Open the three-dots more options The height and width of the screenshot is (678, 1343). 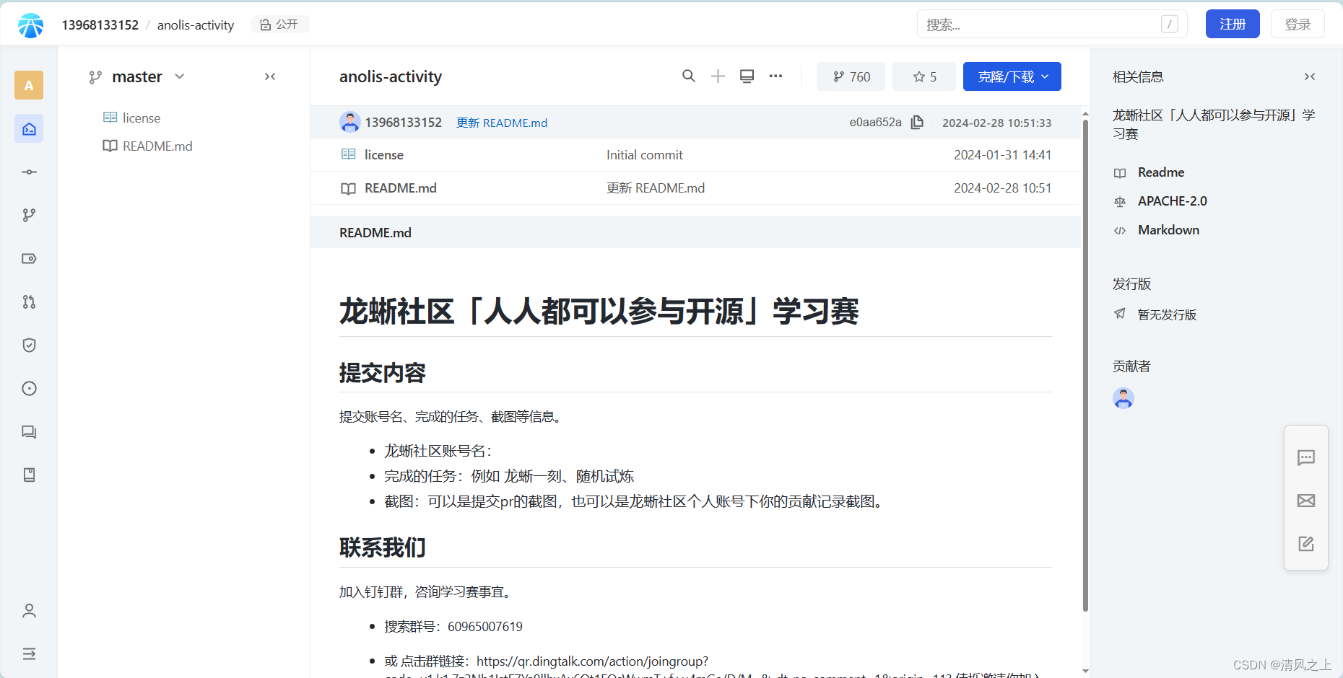[775, 76]
